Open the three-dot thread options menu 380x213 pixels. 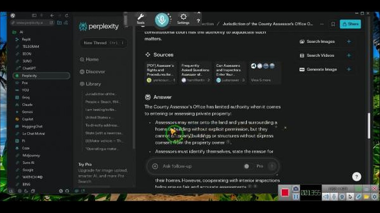click(x=321, y=24)
